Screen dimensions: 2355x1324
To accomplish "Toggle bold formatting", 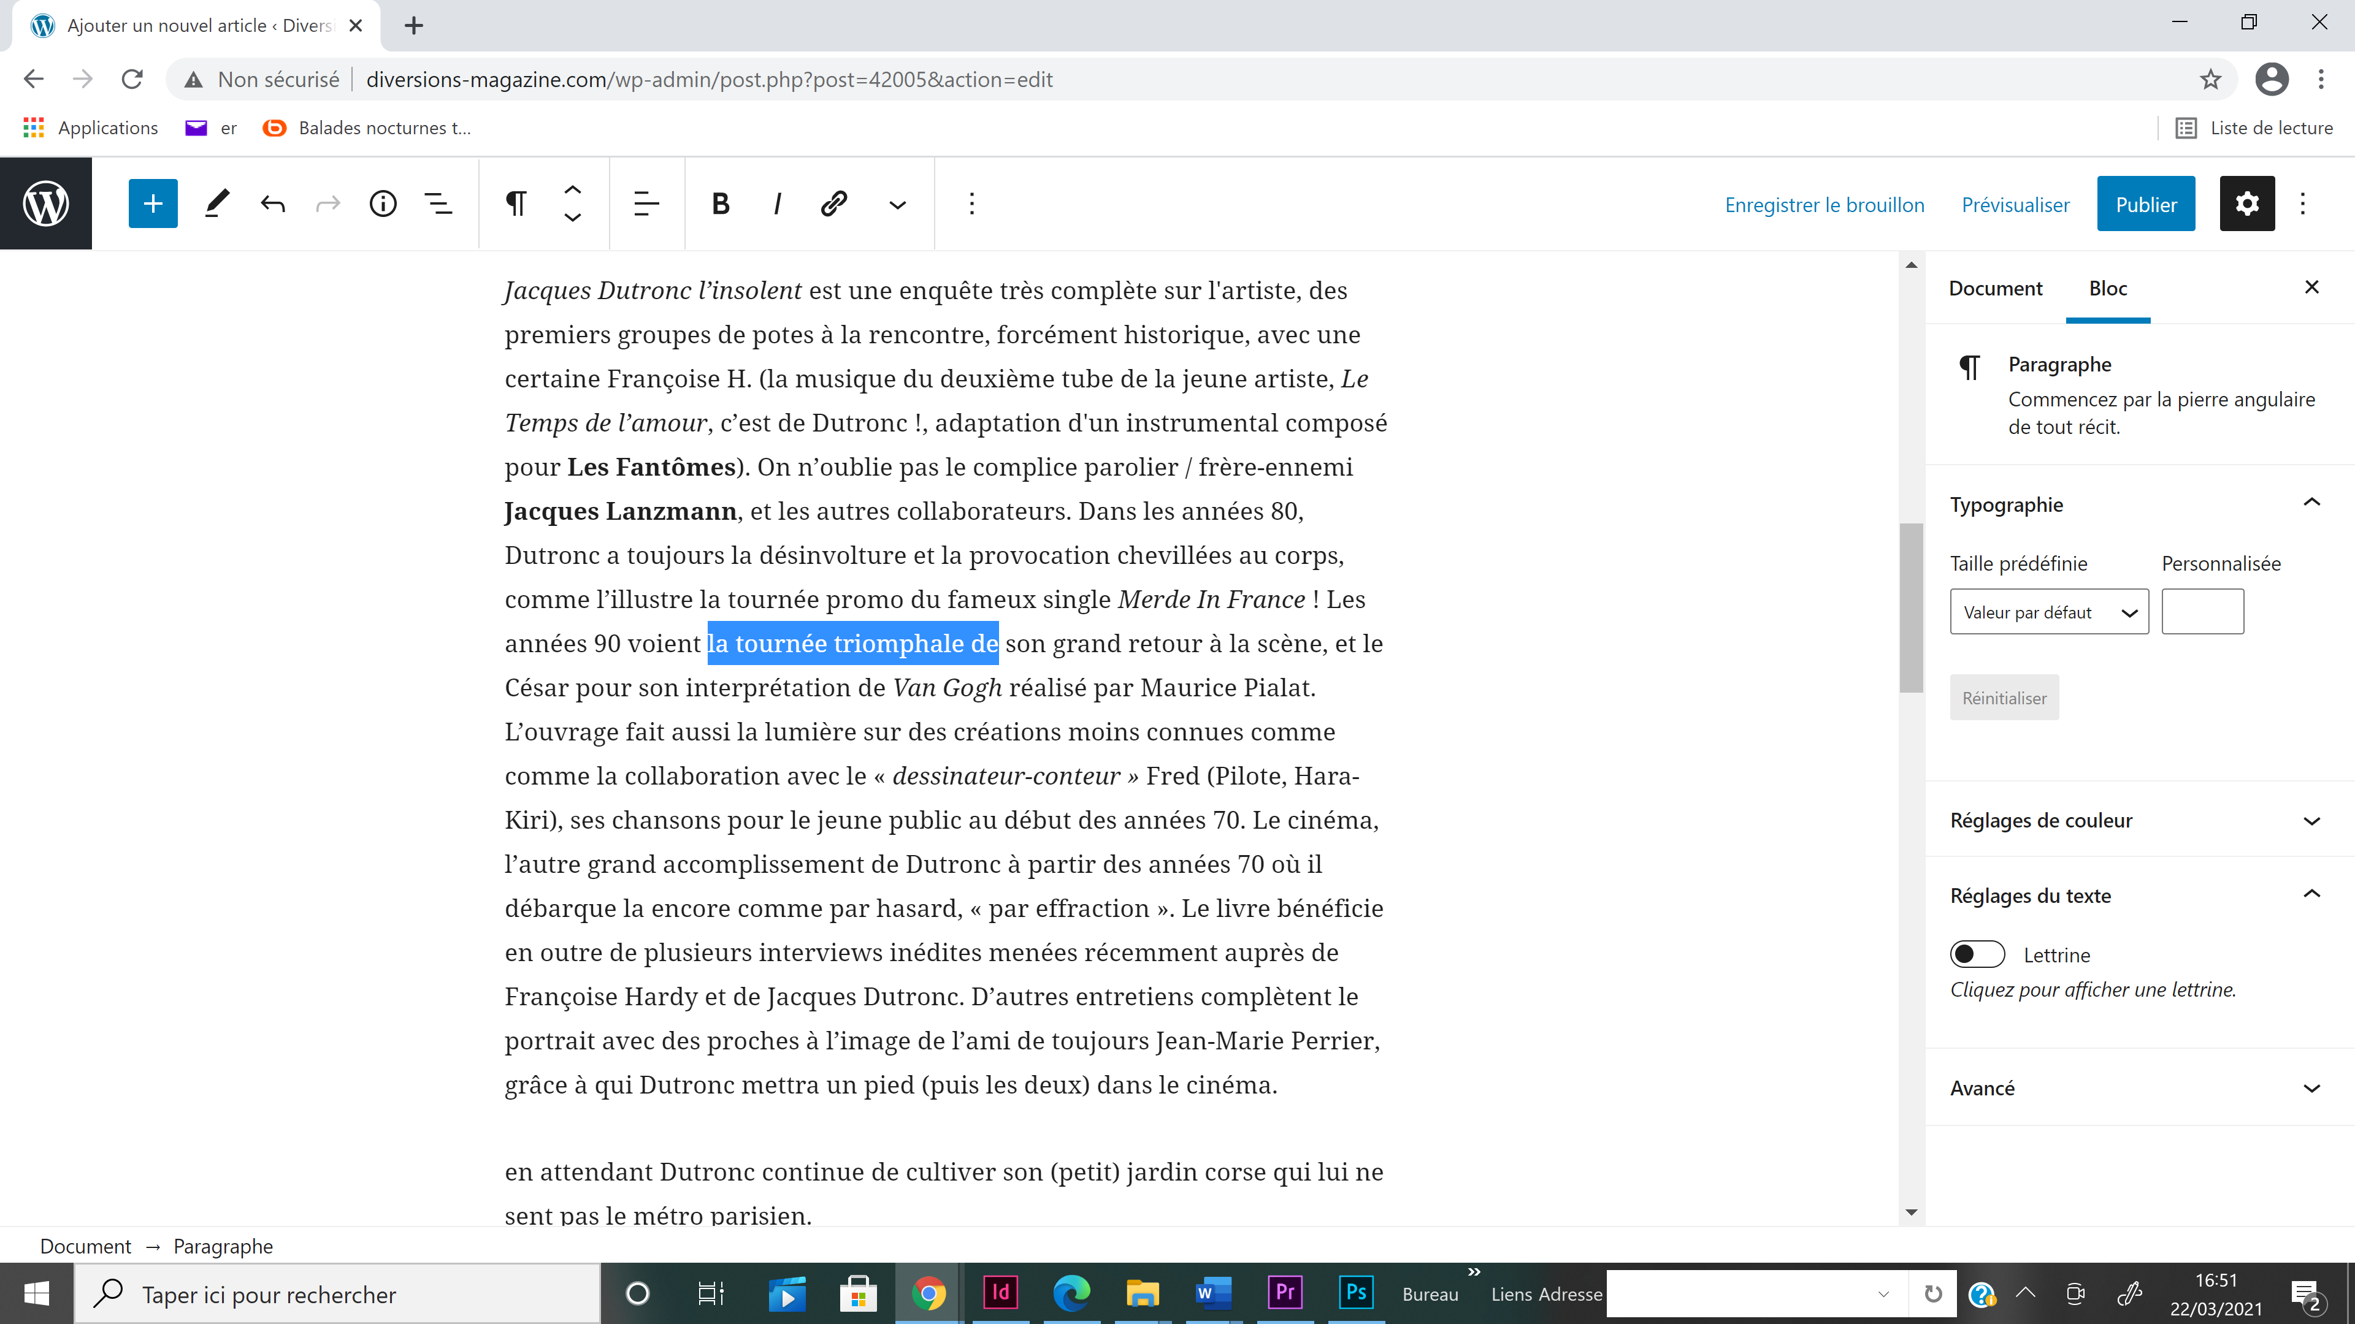I will click(x=721, y=204).
